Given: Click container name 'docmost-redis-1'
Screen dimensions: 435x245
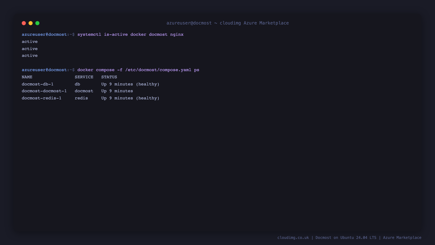Looking at the screenshot, I should 41,98.
